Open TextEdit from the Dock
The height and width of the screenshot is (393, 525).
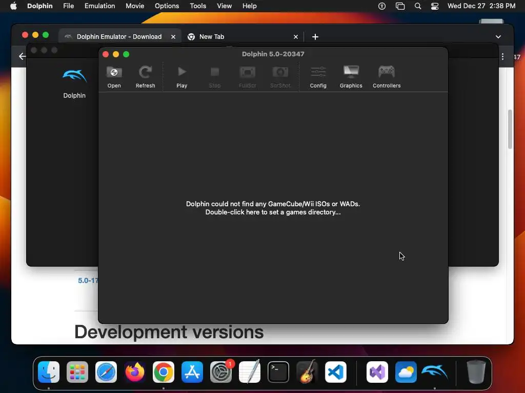[250, 372]
